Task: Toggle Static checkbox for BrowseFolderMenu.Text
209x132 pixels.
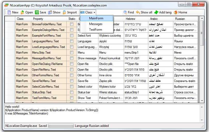Action: tap(72, 24)
